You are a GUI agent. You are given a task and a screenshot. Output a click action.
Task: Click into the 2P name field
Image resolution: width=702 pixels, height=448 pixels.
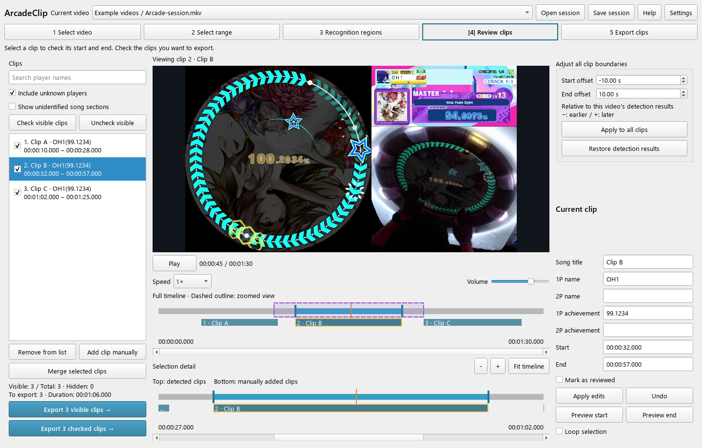(x=648, y=296)
